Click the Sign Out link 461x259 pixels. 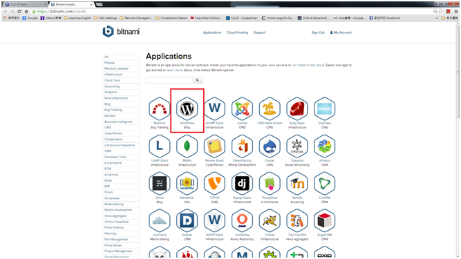pos(318,32)
